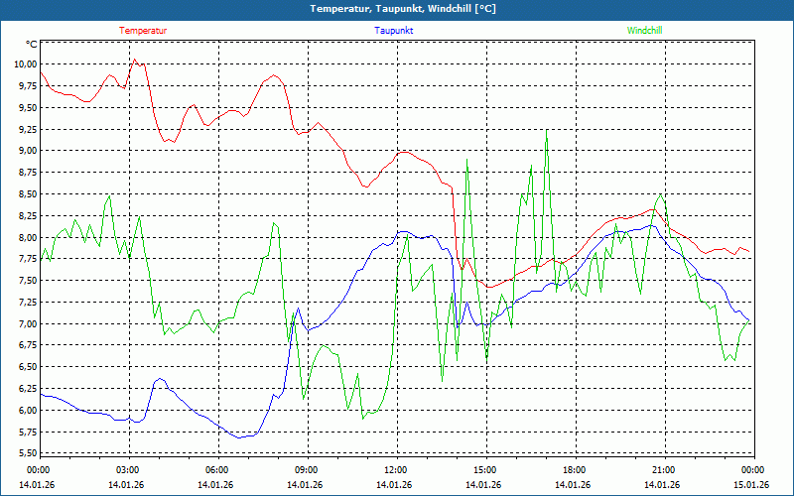Click the lowest point of blue Taupunkt line
The height and width of the screenshot is (496, 794).
(240, 436)
